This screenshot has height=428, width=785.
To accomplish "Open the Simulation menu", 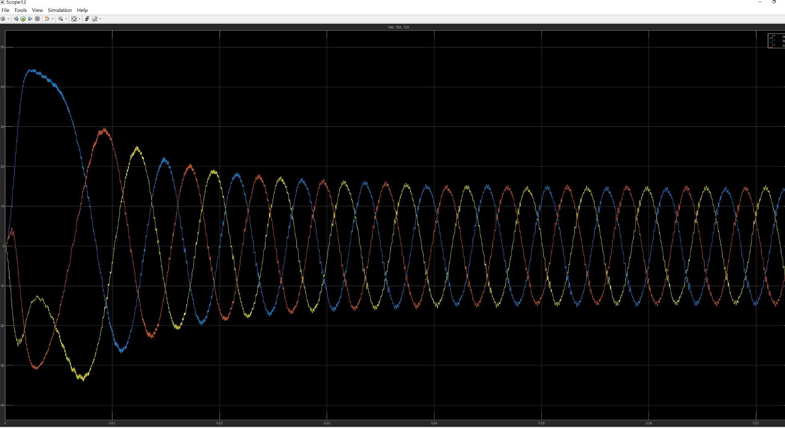I will pyautogui.click(x=60, y=10).
